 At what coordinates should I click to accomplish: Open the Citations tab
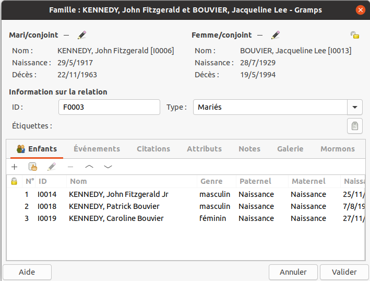[153, 149]
